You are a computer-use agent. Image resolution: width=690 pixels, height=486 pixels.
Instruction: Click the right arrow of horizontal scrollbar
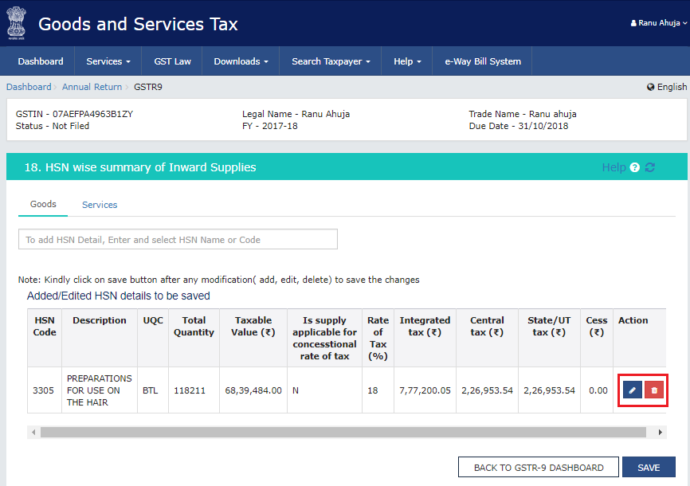point(660,432)
